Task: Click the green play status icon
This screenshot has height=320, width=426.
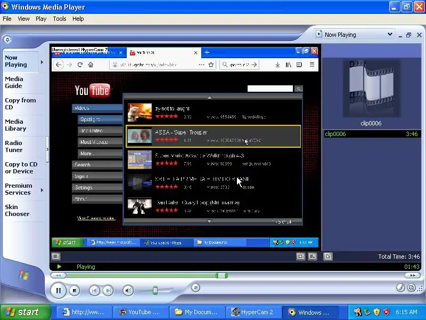Action: tap(59, 267)
